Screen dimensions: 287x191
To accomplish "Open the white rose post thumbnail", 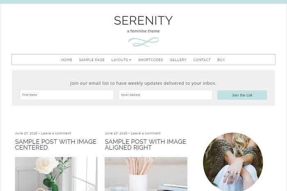I will click(57, 174).
